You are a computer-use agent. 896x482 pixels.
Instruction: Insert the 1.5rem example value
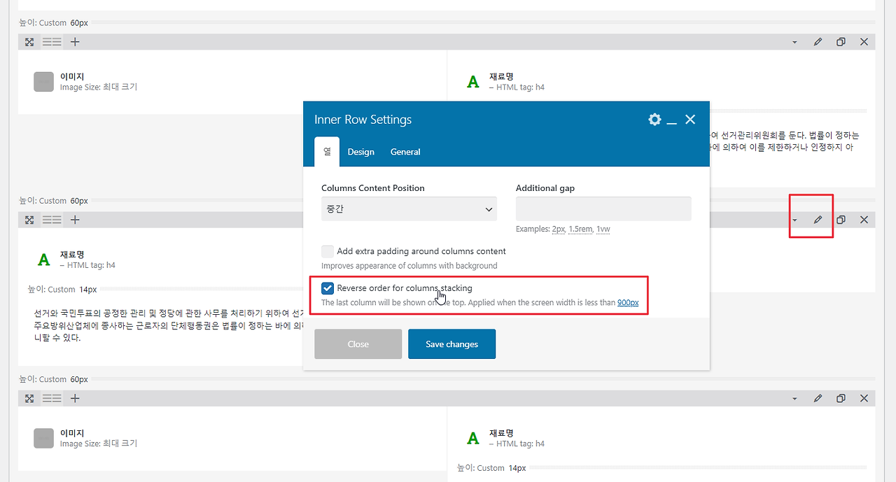[x=580, y=229]
